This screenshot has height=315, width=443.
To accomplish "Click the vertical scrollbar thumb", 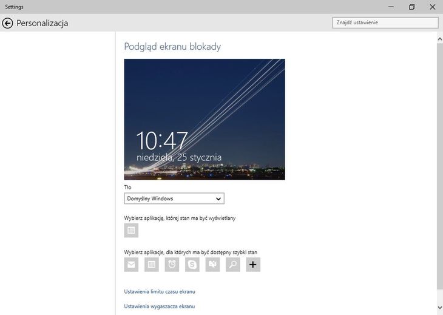I will tap(439, 164).
